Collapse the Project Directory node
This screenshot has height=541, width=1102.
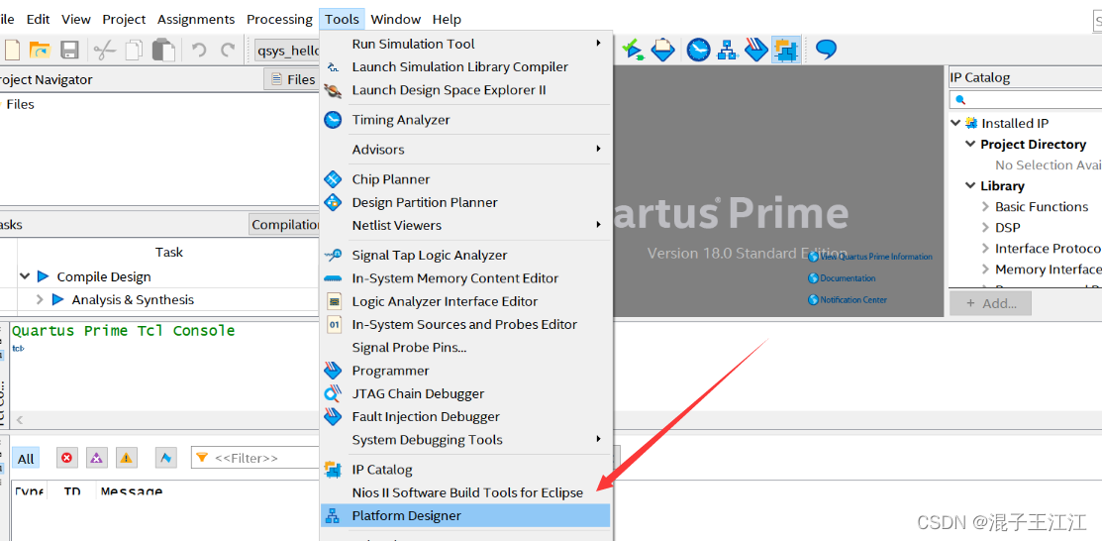tap(970, 145)
